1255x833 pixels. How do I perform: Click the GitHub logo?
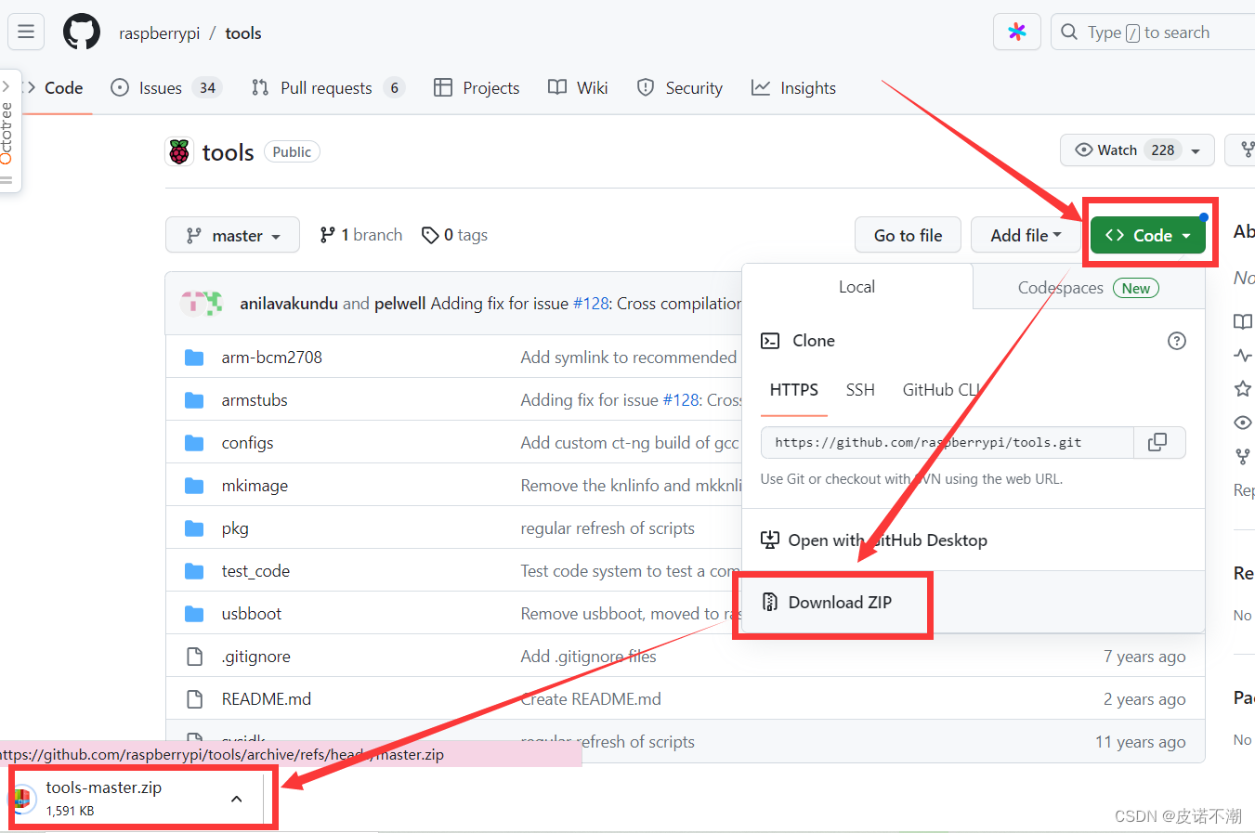click(82, 32)
